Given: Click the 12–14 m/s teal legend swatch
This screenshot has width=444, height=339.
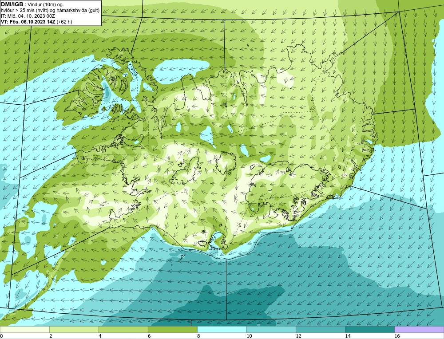Looking at the screenshot, I should [320, 329].
